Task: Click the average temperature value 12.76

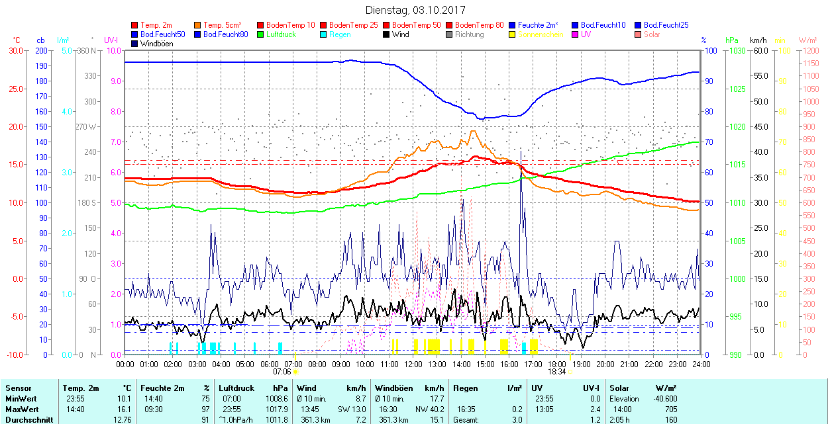Action: tap(124, 420)
